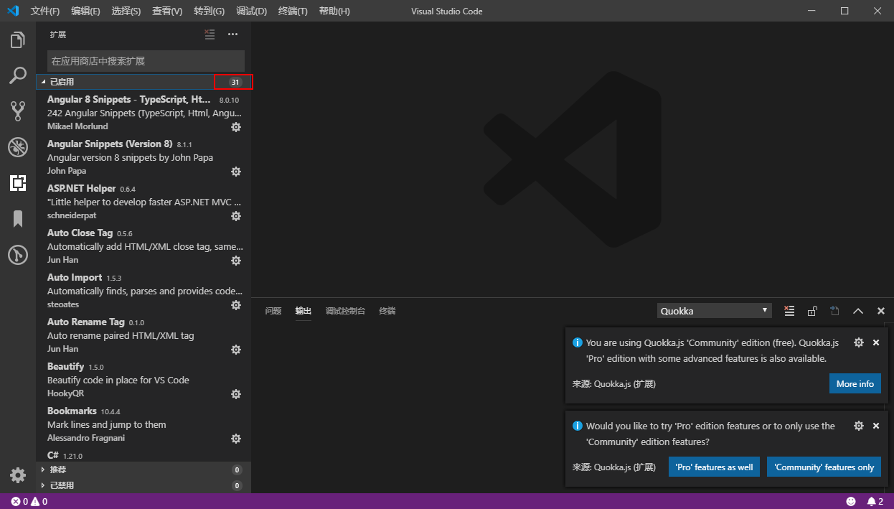Open the 编辑(E) menu
The width and height of the screenshot is (894, 509).
[x=86, y=11]
